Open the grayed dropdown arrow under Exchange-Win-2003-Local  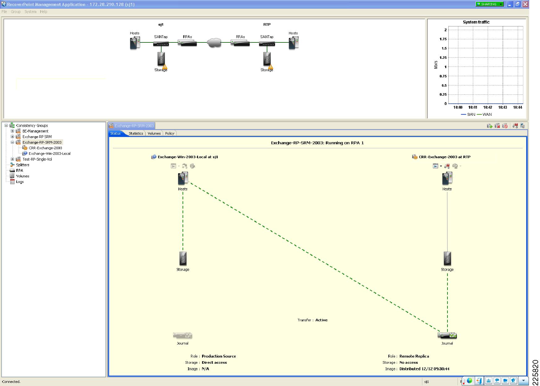tap(179, 166)
